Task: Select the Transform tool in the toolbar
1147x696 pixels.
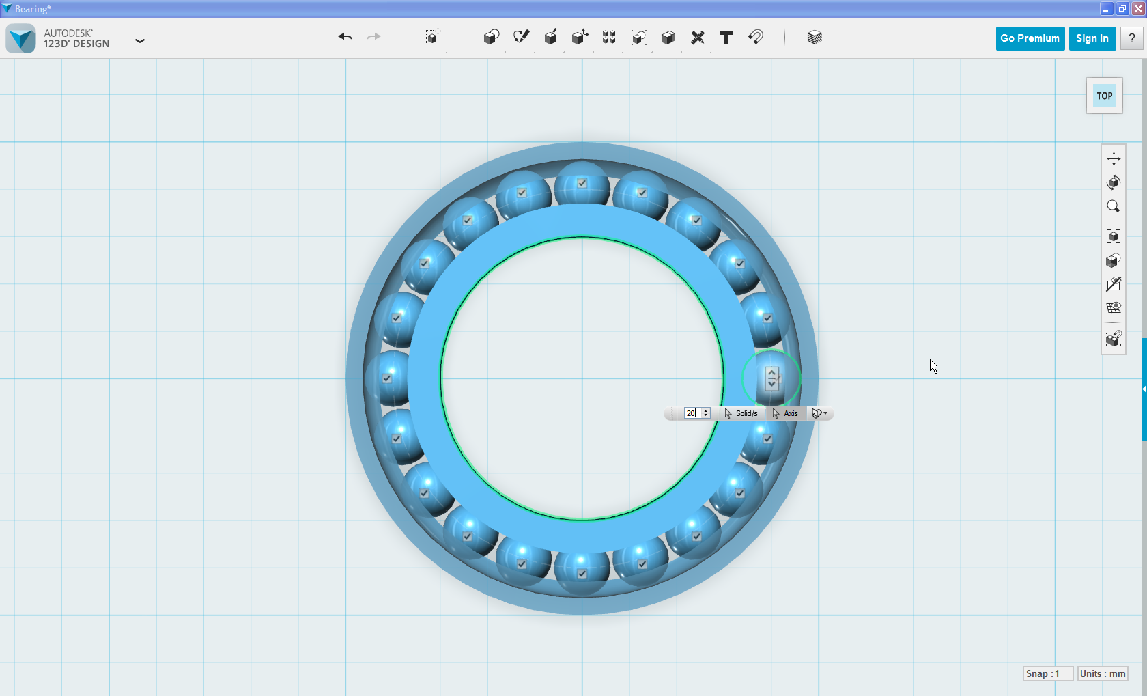Action: click(433, 38)
